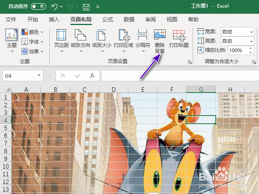This screenshot has width=259, height=194.
Task: Click the 缩放比例 scale icon label
Action: tap(211, 50)
